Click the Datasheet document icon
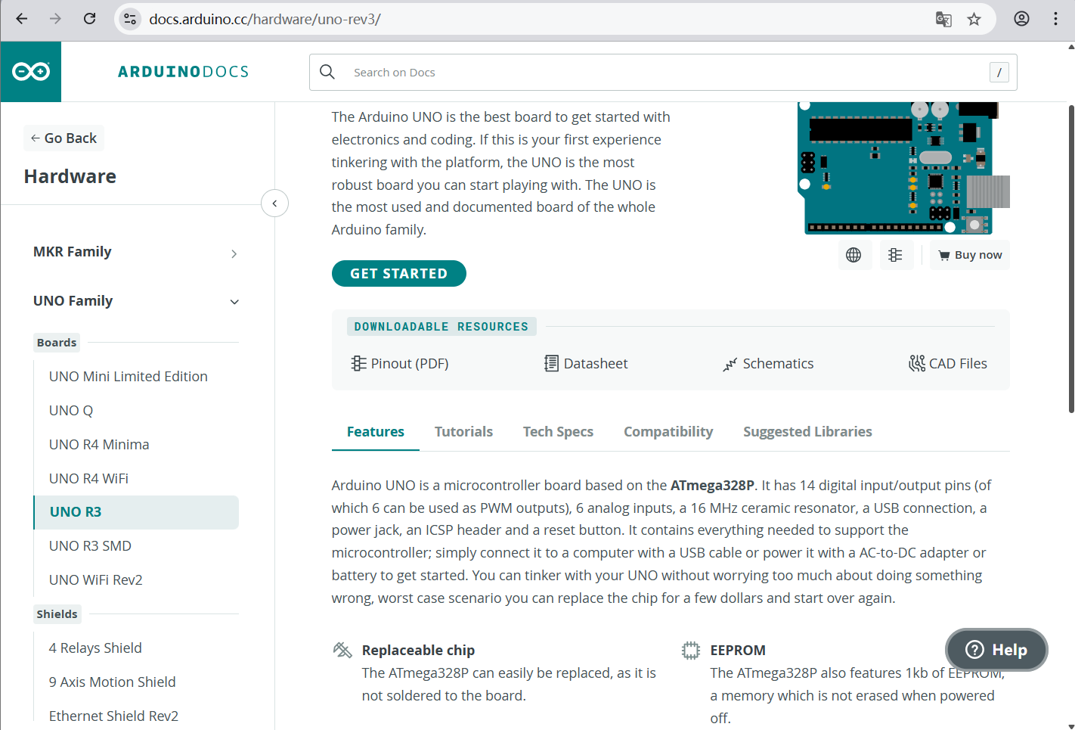The image size is (1075, 730). point(552,364)
